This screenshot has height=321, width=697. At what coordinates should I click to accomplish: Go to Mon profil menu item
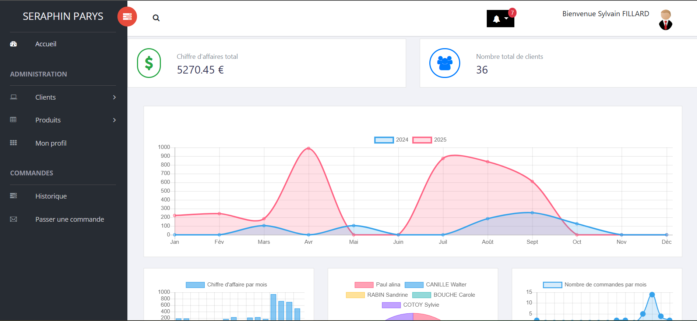[51, 143]
